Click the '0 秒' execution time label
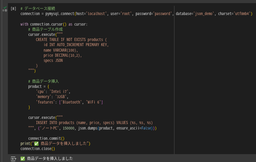 5,11
